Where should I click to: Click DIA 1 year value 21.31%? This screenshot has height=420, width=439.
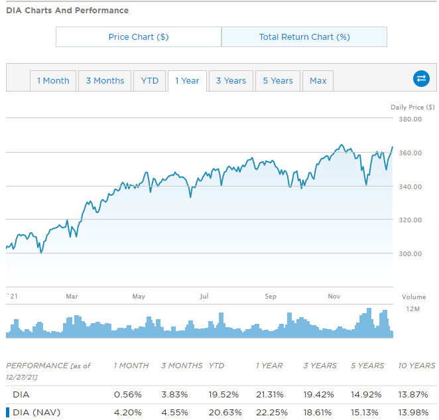coord(270,395)
